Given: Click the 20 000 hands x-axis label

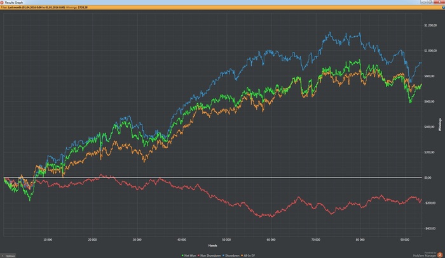Looking at the screenshot, I should click(92, 240).
